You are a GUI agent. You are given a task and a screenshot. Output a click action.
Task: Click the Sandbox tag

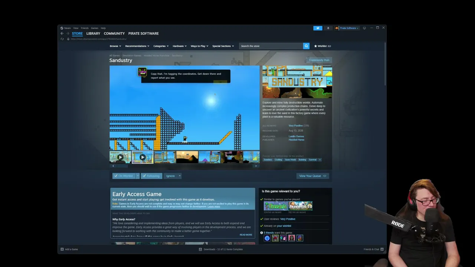point(268,160)
